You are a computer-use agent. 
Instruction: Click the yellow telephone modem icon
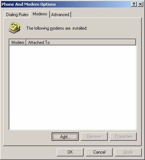(14, 28)
